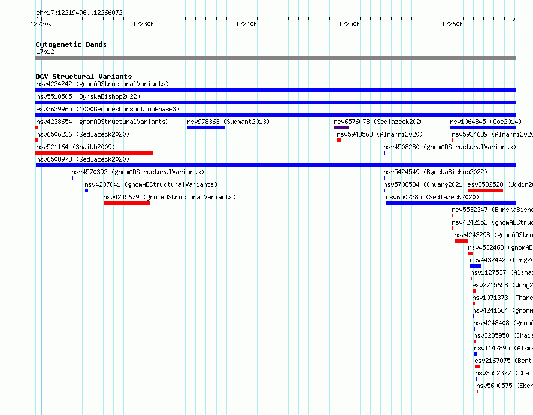Select the red bar under nsv4243298
Screen dimensions: 533x415
461,241
